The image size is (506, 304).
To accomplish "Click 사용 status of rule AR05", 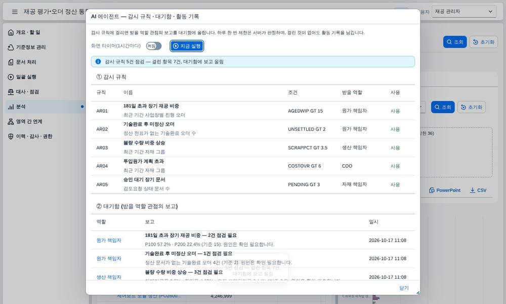I will click(x=395, y=184).
